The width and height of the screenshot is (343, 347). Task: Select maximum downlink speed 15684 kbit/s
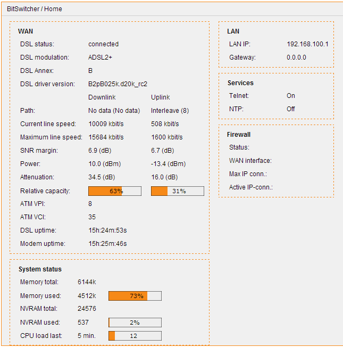tap(106, 137)
